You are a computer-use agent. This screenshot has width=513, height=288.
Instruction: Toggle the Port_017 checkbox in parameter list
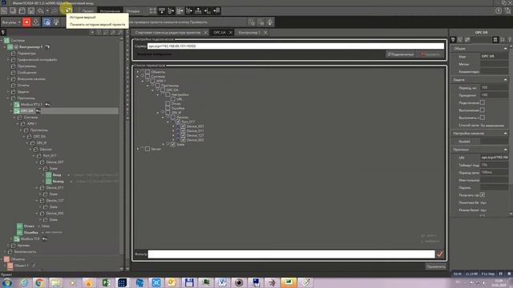tap(178, 122)
